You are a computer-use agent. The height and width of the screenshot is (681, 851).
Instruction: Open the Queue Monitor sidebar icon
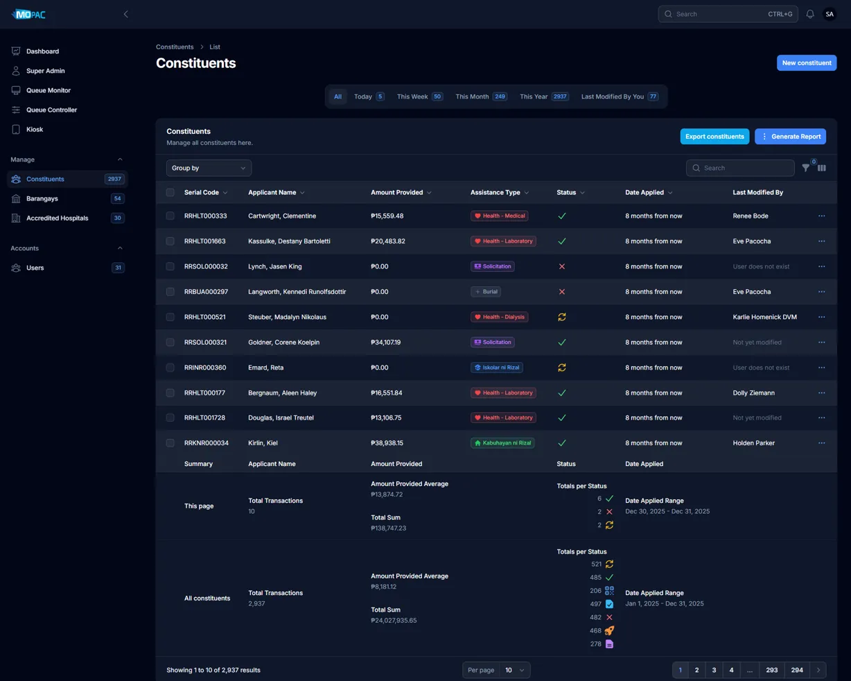coord(16,90)
